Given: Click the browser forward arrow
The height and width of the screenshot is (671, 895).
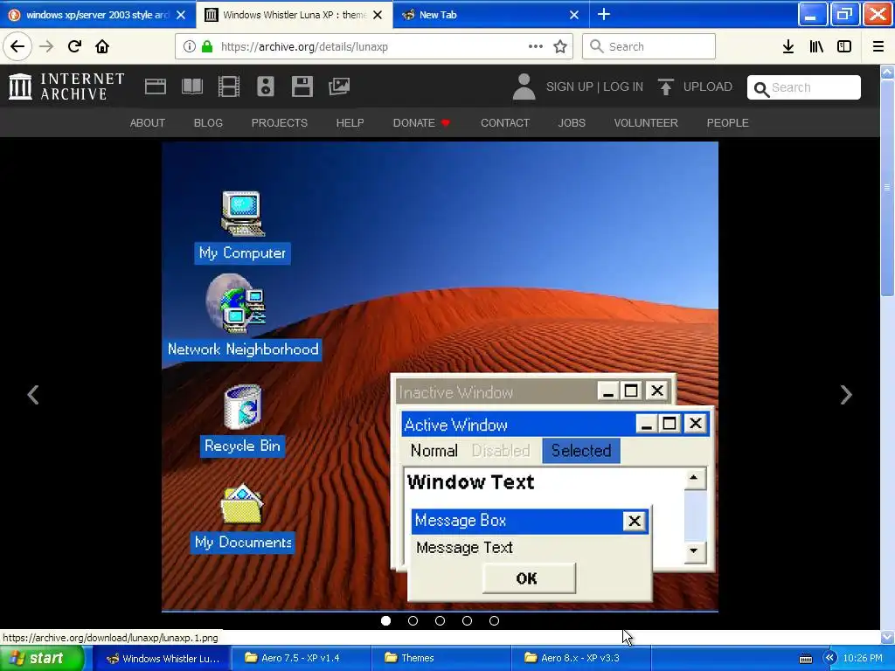Looking at the screenshot, I should 46,46.
